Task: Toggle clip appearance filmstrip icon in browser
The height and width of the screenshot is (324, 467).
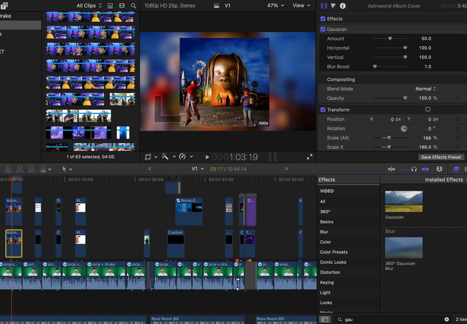Action: point(122,6)
